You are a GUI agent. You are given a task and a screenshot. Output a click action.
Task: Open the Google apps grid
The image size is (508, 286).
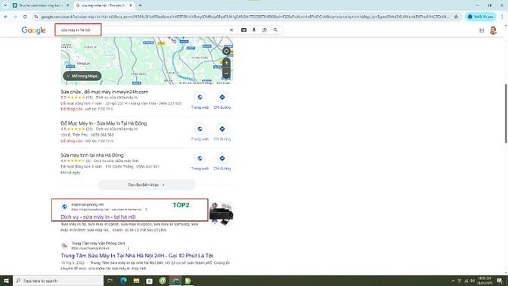click(482, 30)
